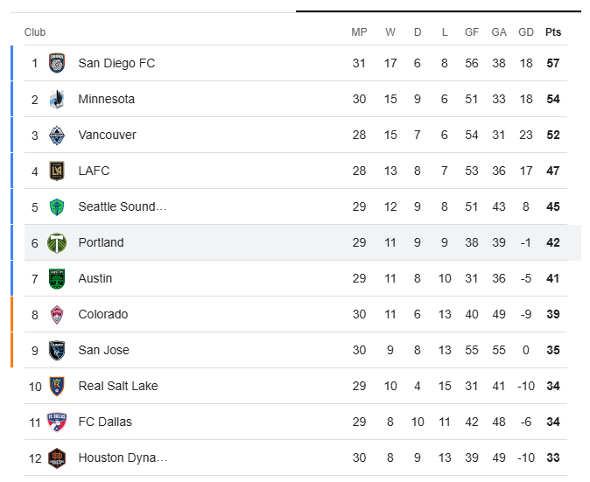Screen dimensions: 590x482
Task: Click the MP column header
Action: (359, 32)
